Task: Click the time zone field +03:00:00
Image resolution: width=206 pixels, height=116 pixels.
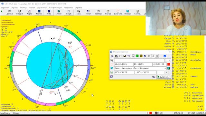Action: point(159,64)
